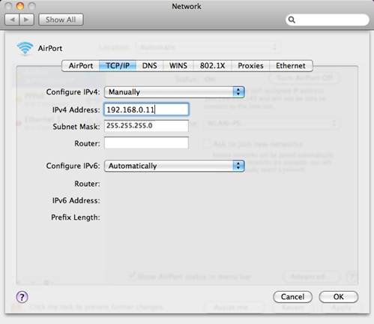Click the AirPort Wi-Fi icon
This screenshot has height=324, width=374.
(x=25, y=48)
